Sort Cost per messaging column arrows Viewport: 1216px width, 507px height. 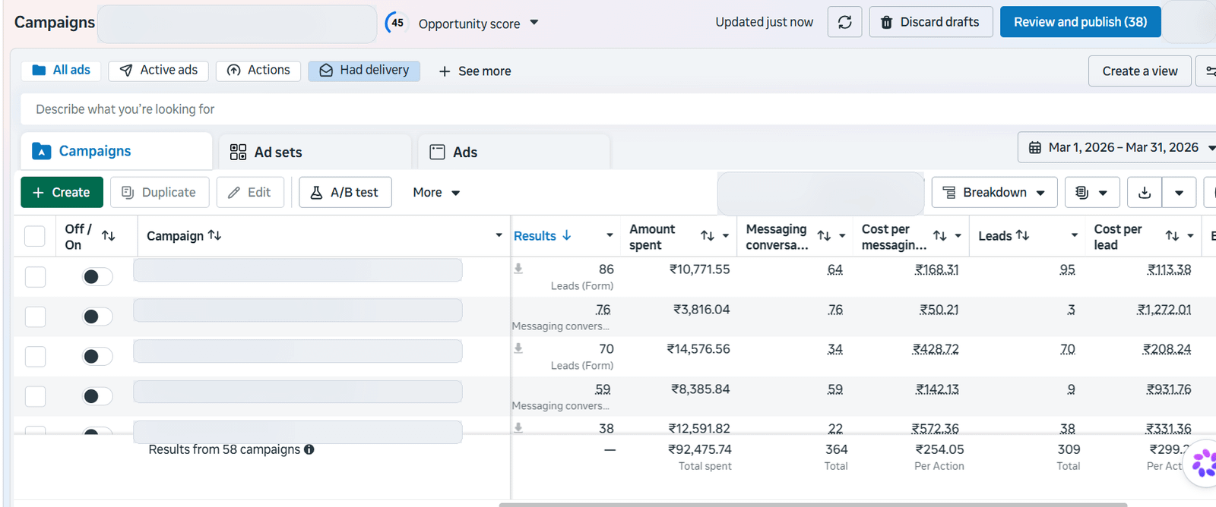[x=940, y=236]
